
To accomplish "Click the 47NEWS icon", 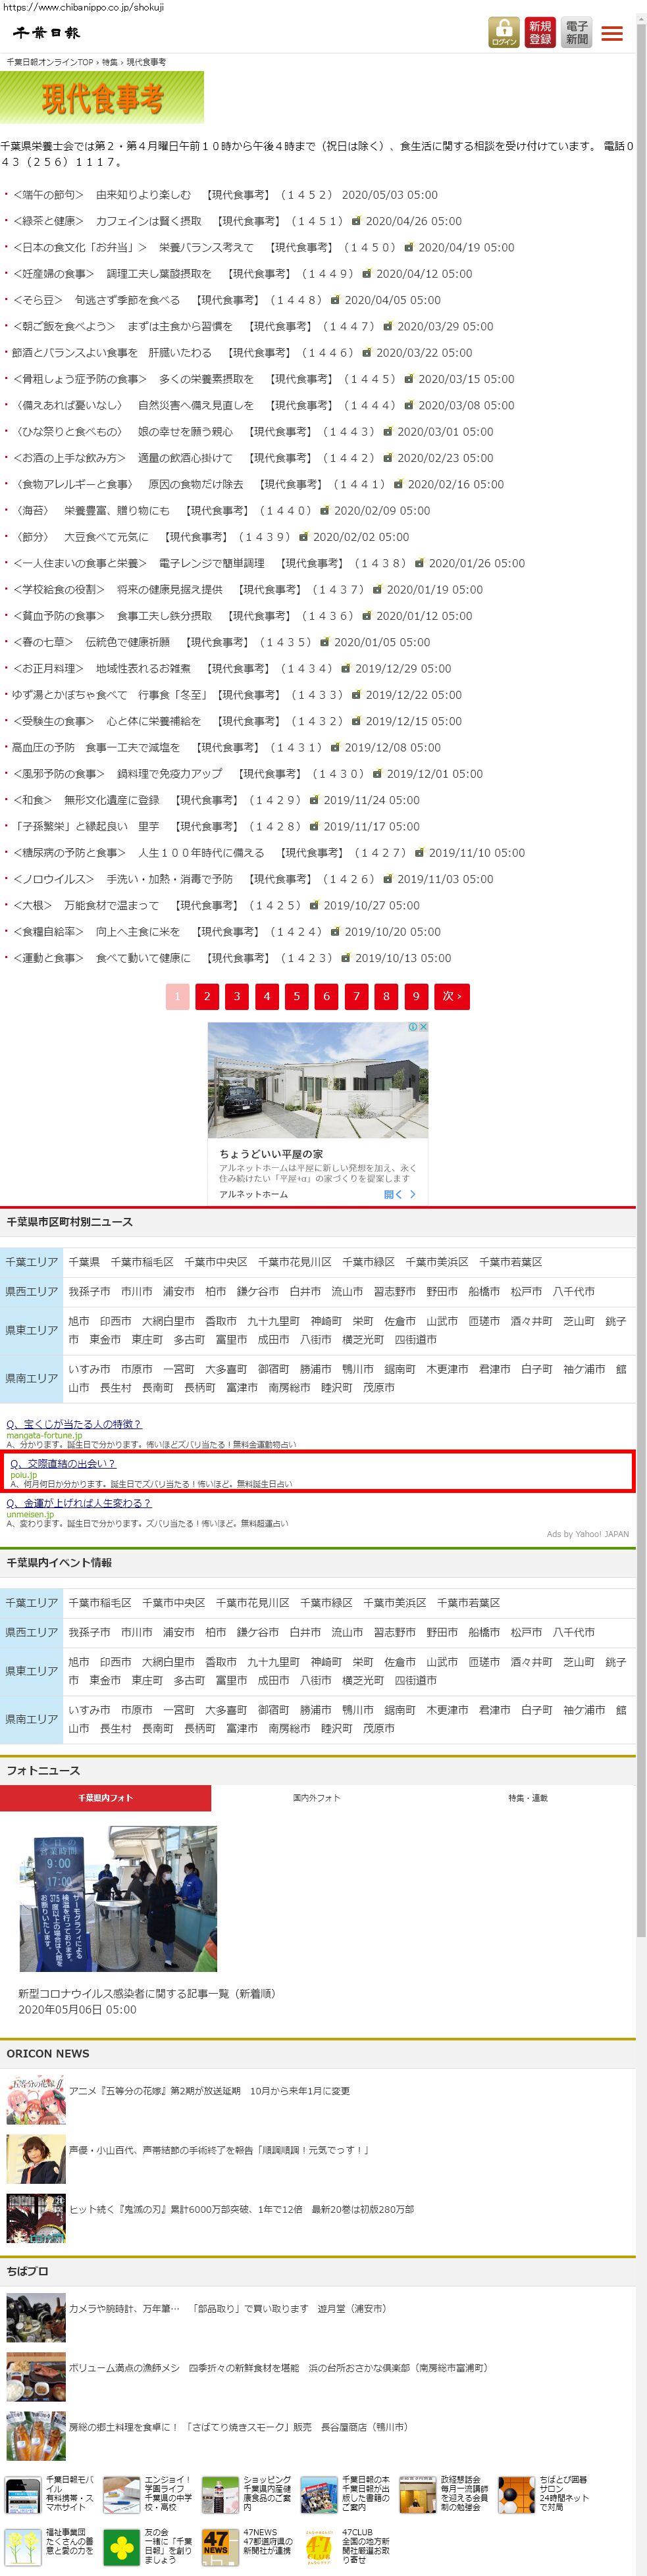I will (220, 2546).
